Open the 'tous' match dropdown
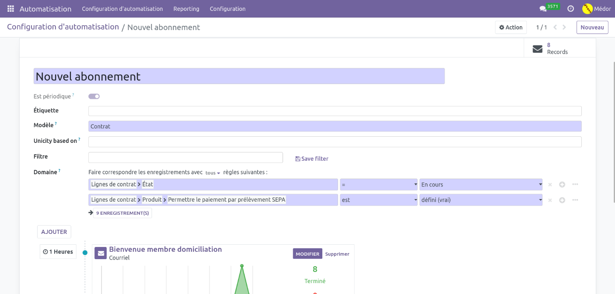The height and width of the screenshot is (294, 615). [x=213, y=173]
